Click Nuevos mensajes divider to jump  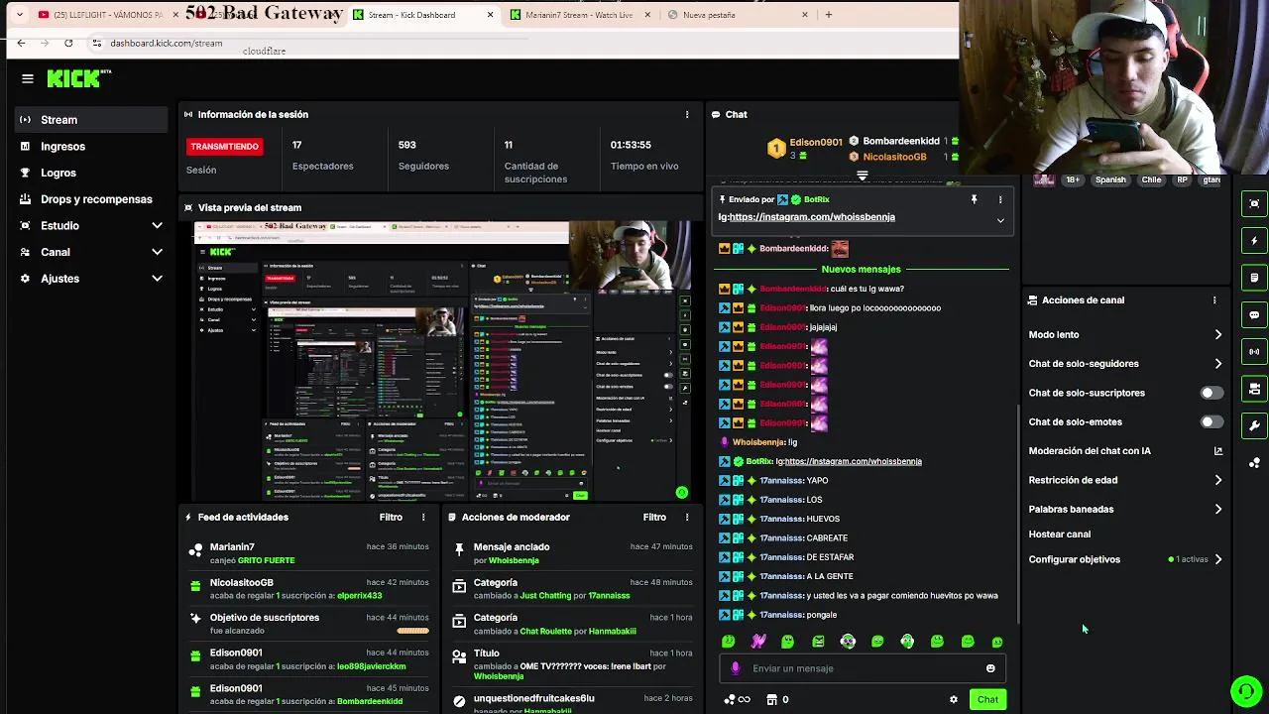861,269
